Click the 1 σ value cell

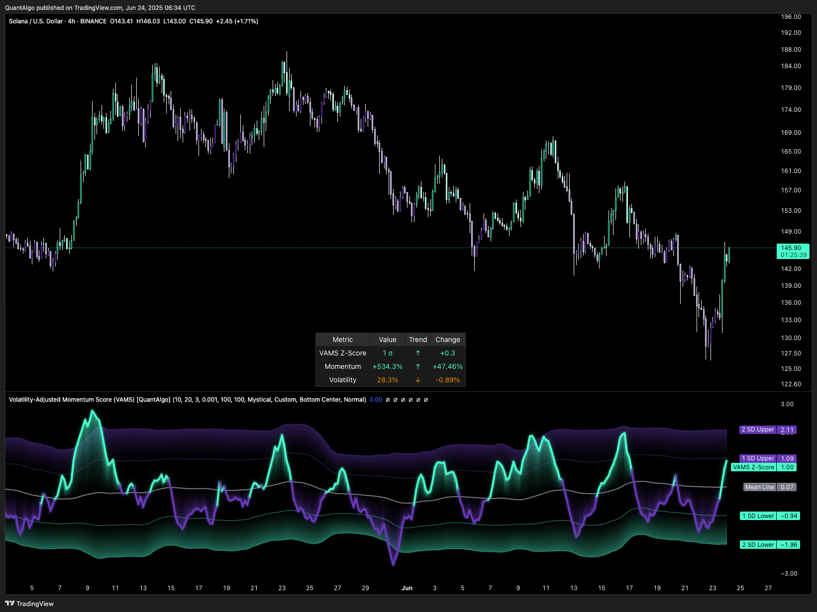(x=388, y=353)
